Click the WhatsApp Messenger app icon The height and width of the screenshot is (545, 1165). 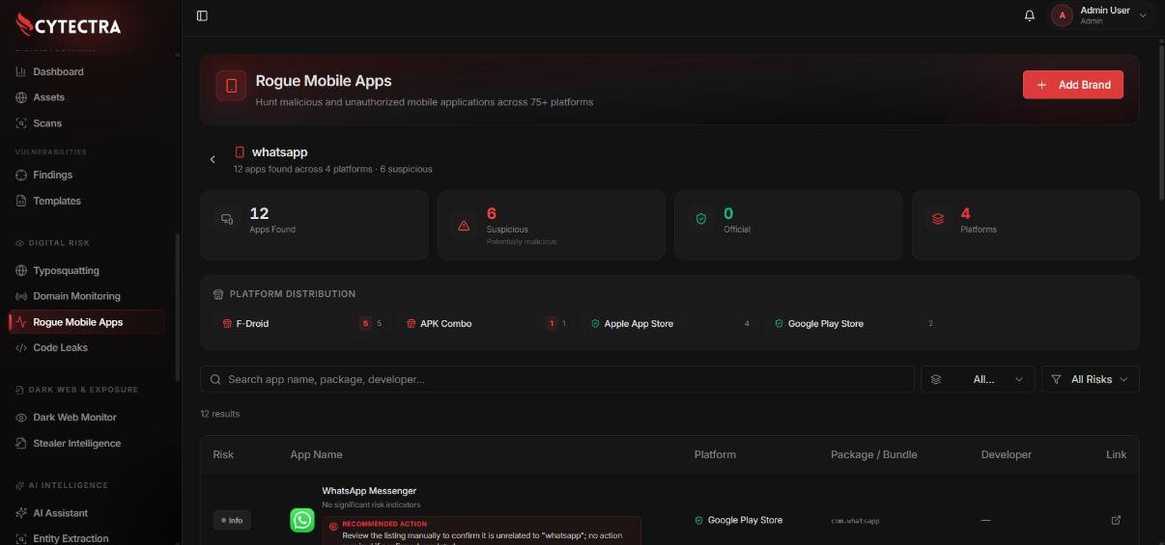coord(302,520)
